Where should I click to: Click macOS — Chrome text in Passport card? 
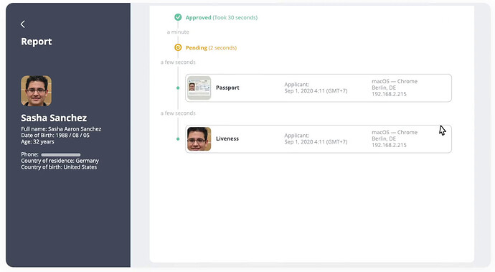[x=395, y=81]
